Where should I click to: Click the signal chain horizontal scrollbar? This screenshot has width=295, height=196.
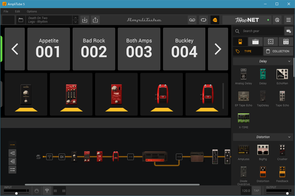tap(112, 185)
